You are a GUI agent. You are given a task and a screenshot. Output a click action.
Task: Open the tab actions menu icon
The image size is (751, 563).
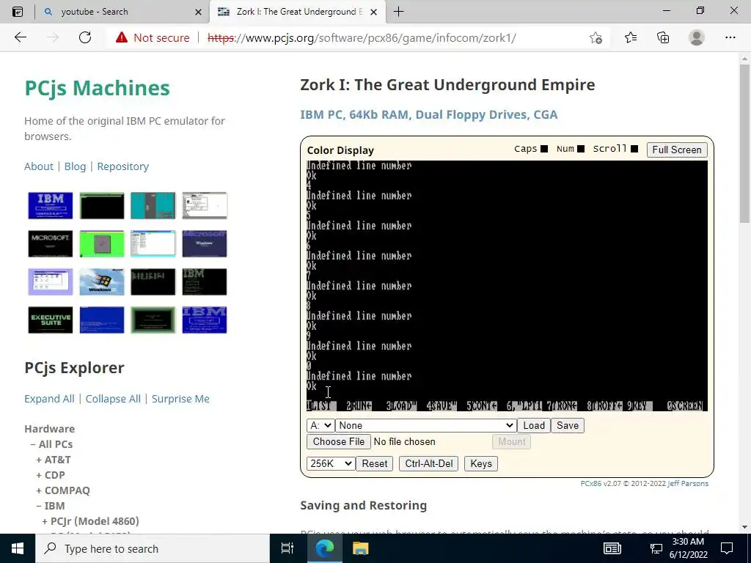(18, 12)
